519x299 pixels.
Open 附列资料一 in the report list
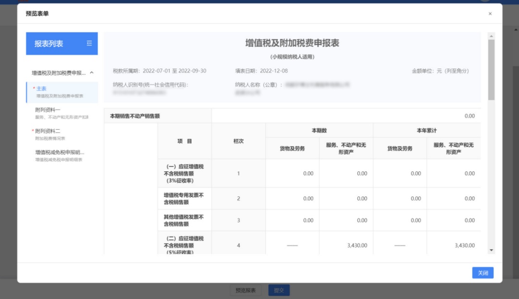[62, 113]
